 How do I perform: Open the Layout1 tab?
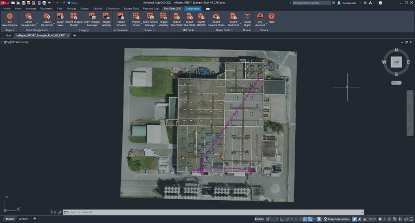coord(23,219)
